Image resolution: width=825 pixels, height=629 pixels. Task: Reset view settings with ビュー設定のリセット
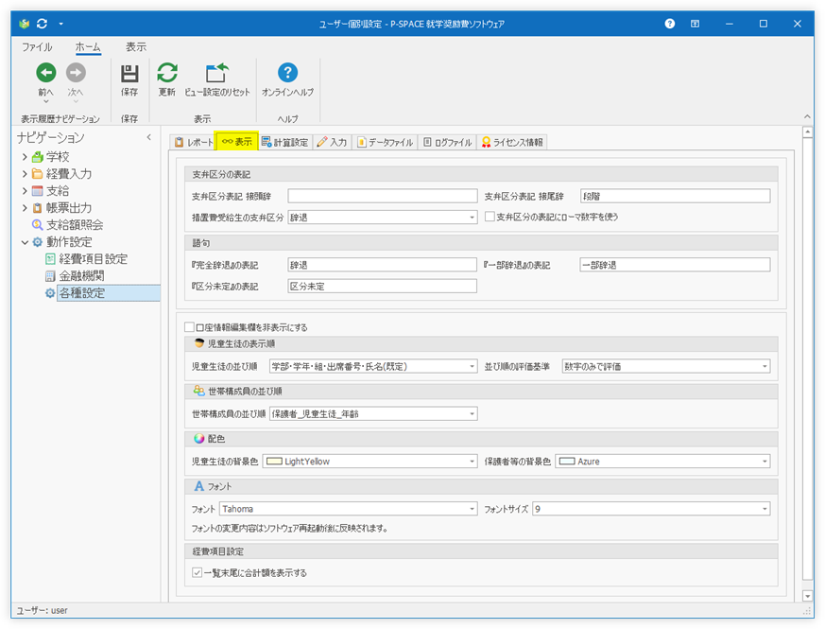tap(216, 79)
